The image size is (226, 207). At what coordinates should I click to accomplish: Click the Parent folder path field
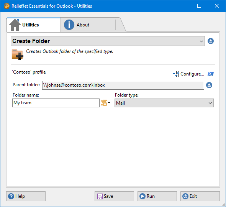(123, 85)
